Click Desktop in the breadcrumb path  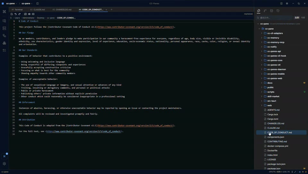click(41, 18)
